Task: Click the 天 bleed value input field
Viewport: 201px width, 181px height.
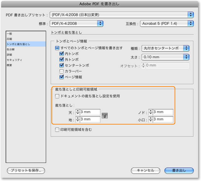Action: click(90, 112)
